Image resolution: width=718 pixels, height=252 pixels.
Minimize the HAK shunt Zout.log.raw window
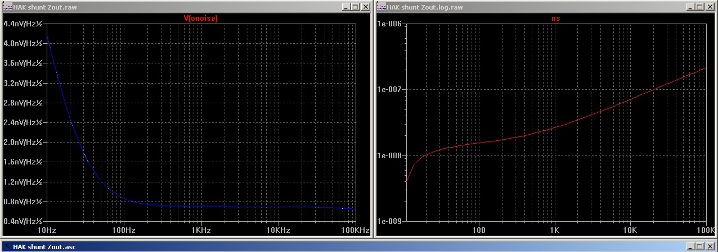tap(691, 7)
